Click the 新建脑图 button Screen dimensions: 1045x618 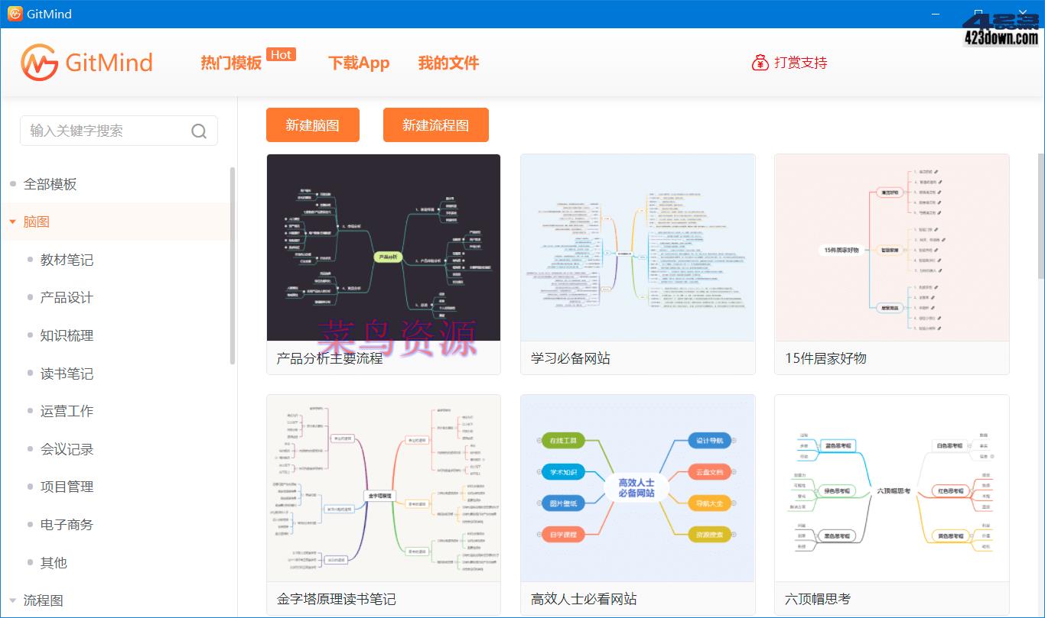coord(312,124)
